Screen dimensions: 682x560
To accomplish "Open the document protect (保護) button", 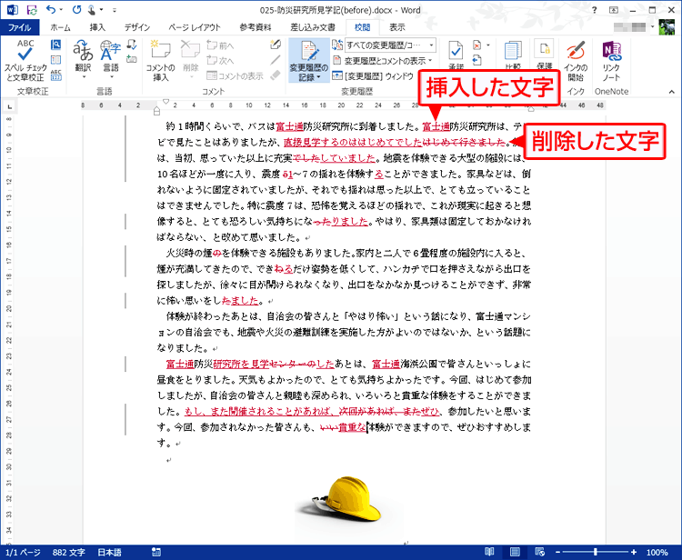I will point(544,55).
